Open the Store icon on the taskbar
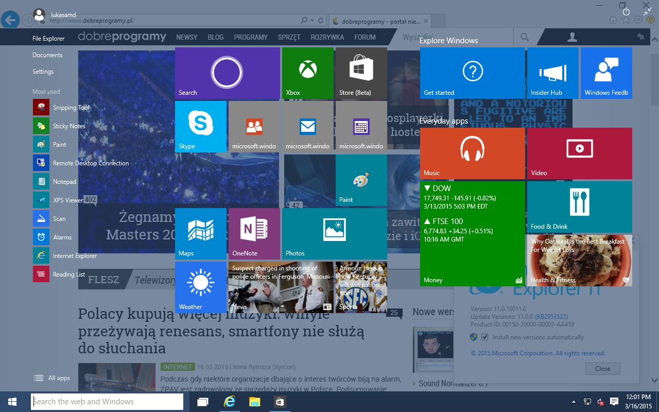Image resolution: width=659 pixels, height=412 pixels. click(280, 402)
